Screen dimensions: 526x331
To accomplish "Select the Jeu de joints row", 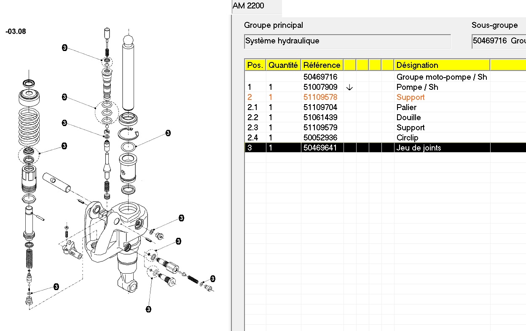I will click(x=419, y=148).
